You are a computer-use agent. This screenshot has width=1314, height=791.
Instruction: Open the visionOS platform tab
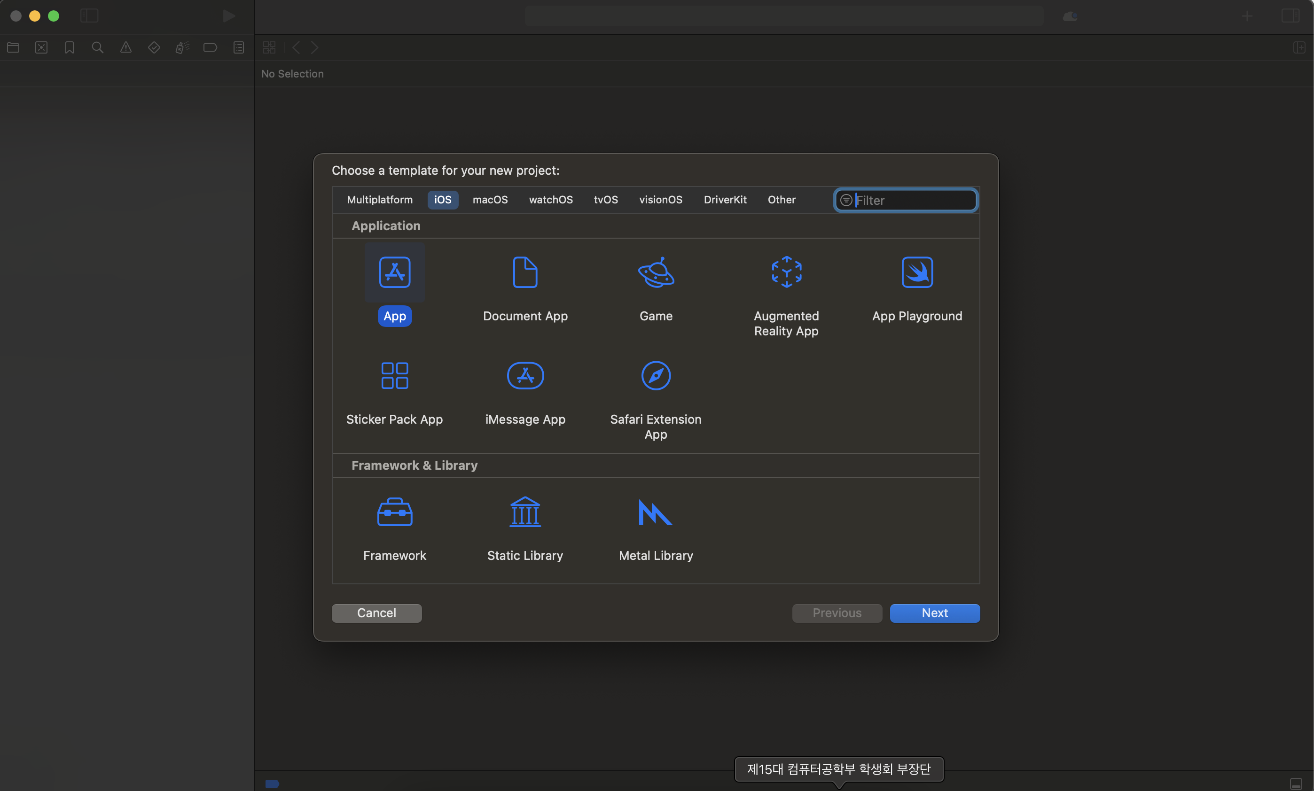coord(660,200)
